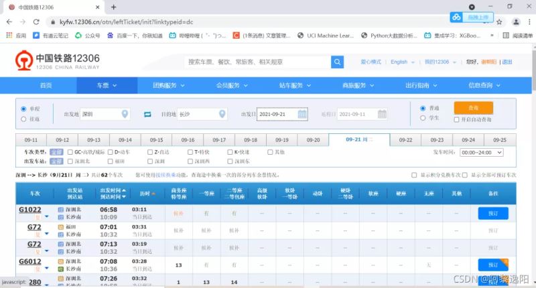Screen dimensions: 536x288
Task: Reload the page with browser refresh icon
Action: click(x=35, y=21)
